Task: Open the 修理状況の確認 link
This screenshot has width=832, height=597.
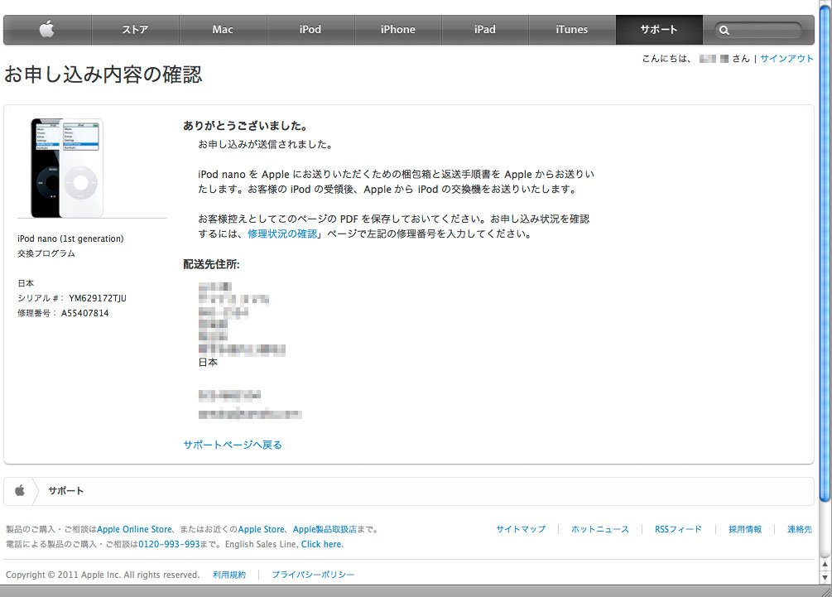Action: 282,234
